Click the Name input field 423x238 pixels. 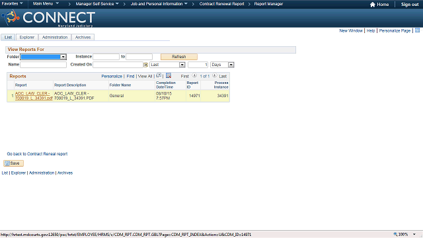(43, 65)
